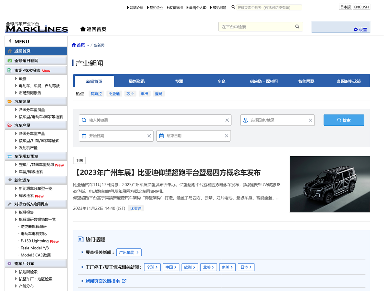Click the arrows icon beside 车型规划预测
388x291 pixels.
coord(10,156)
